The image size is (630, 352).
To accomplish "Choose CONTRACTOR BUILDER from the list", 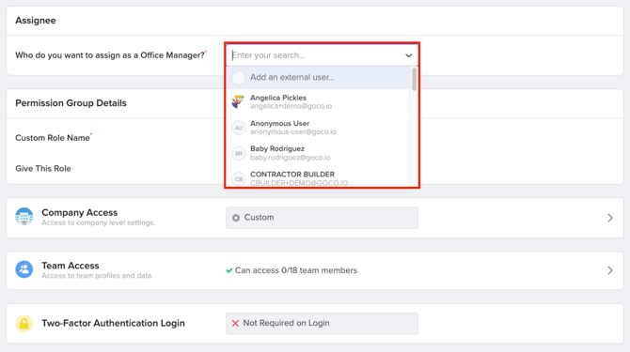I will tap(319, 178).
